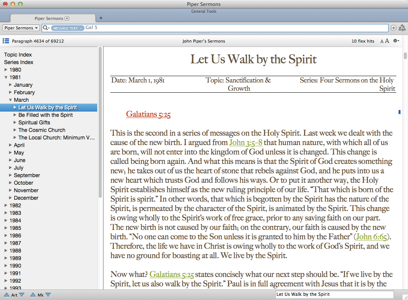Collapse the March month node
The height and width of the screenshot is (300, 408).
[11, 100]
